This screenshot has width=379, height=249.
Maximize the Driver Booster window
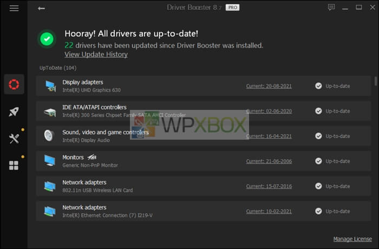coord(358,7)
